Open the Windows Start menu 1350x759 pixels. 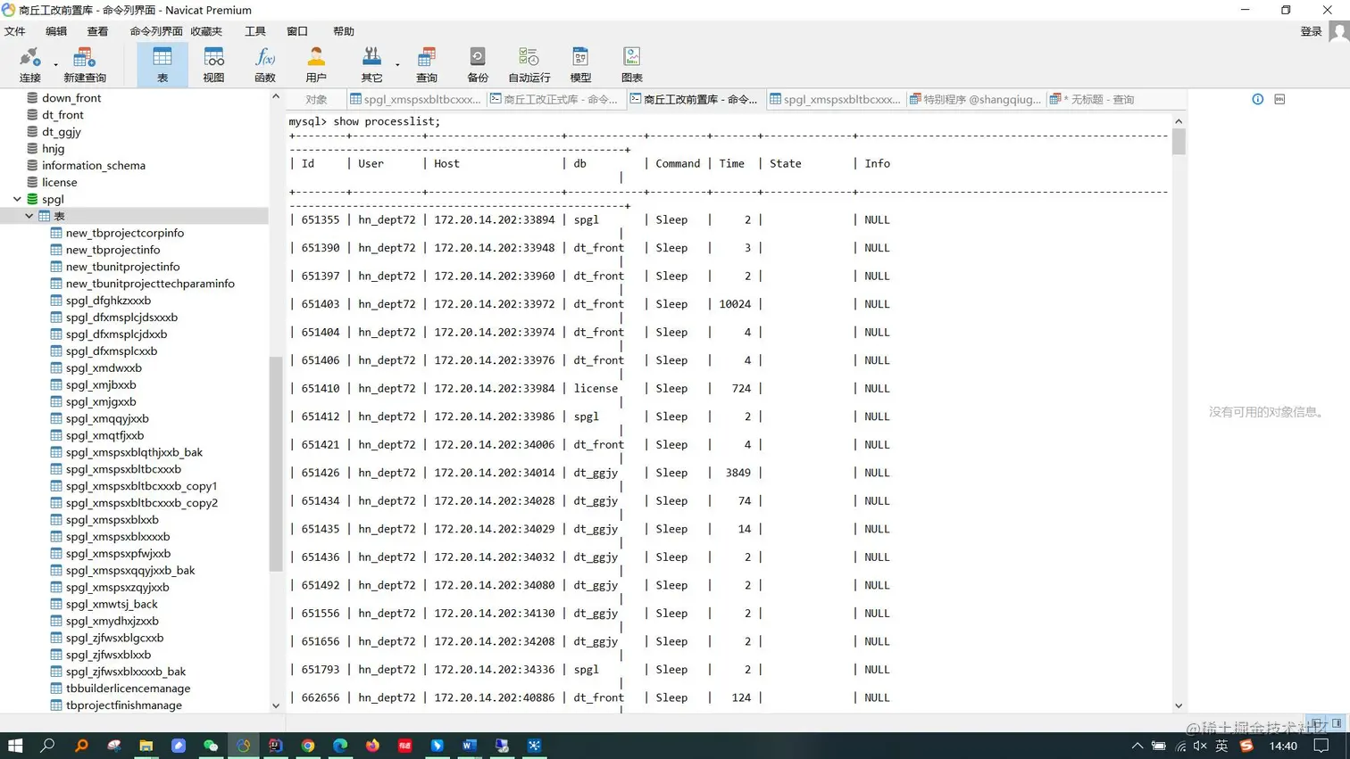click(x=15, y=746)
